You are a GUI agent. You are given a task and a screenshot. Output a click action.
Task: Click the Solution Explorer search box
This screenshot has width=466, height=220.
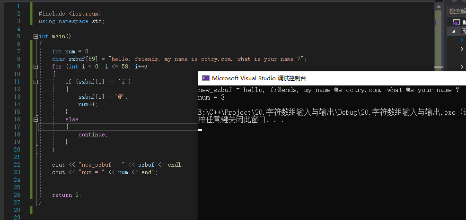pos(457,11)
